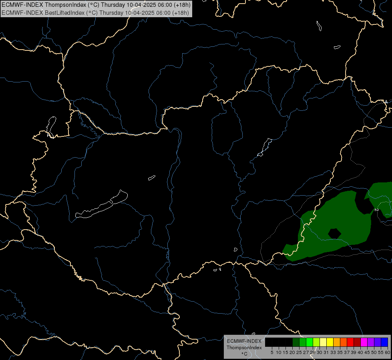Image resolution: width=392 pixels, height=360 pixels.
Task: Click legend tick value 25
Action: pyautogui.click(x=299, y=352)
